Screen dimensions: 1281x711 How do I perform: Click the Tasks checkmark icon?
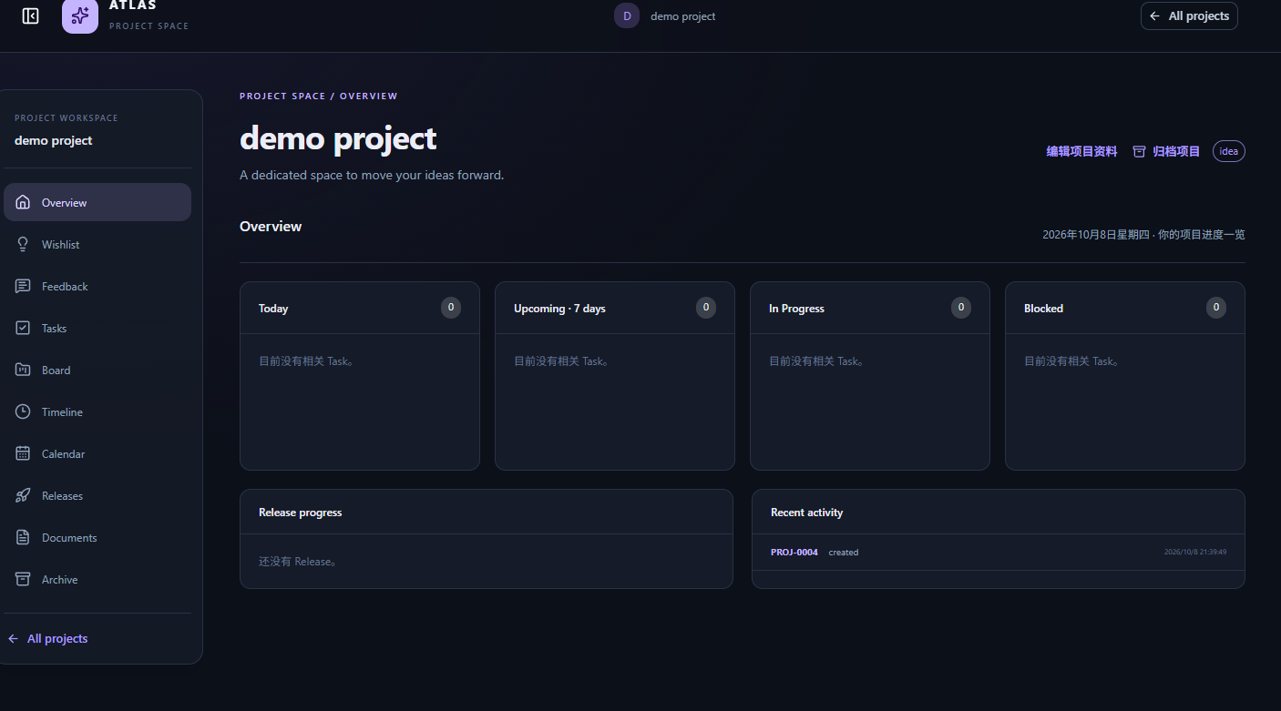[23, 328]
